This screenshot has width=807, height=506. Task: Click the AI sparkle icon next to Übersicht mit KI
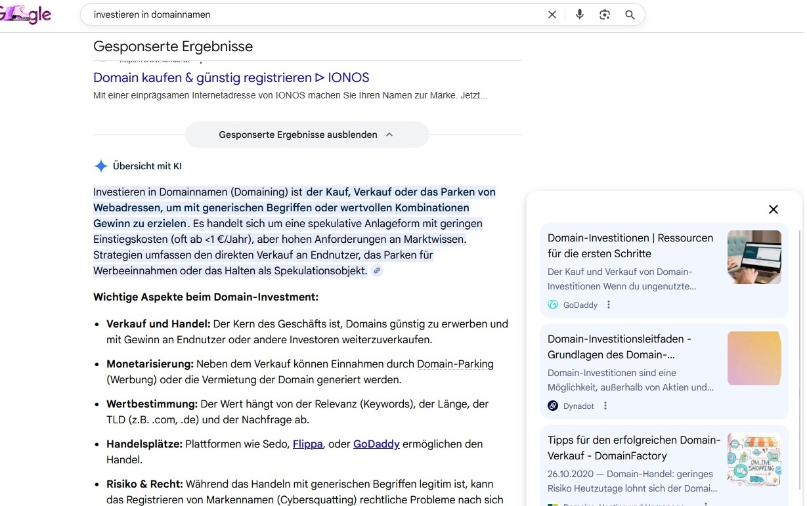click(100, 165)
